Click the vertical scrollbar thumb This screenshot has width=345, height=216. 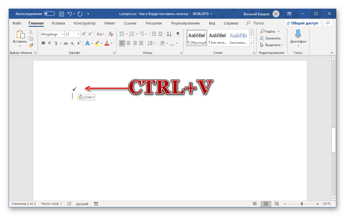(x=333, y=140)
